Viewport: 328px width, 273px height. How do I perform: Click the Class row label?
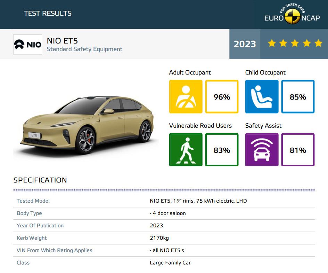click(x=23, y=263)
